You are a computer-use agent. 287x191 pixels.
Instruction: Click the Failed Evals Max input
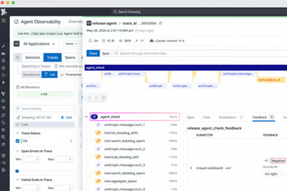(x=64, y=188)
